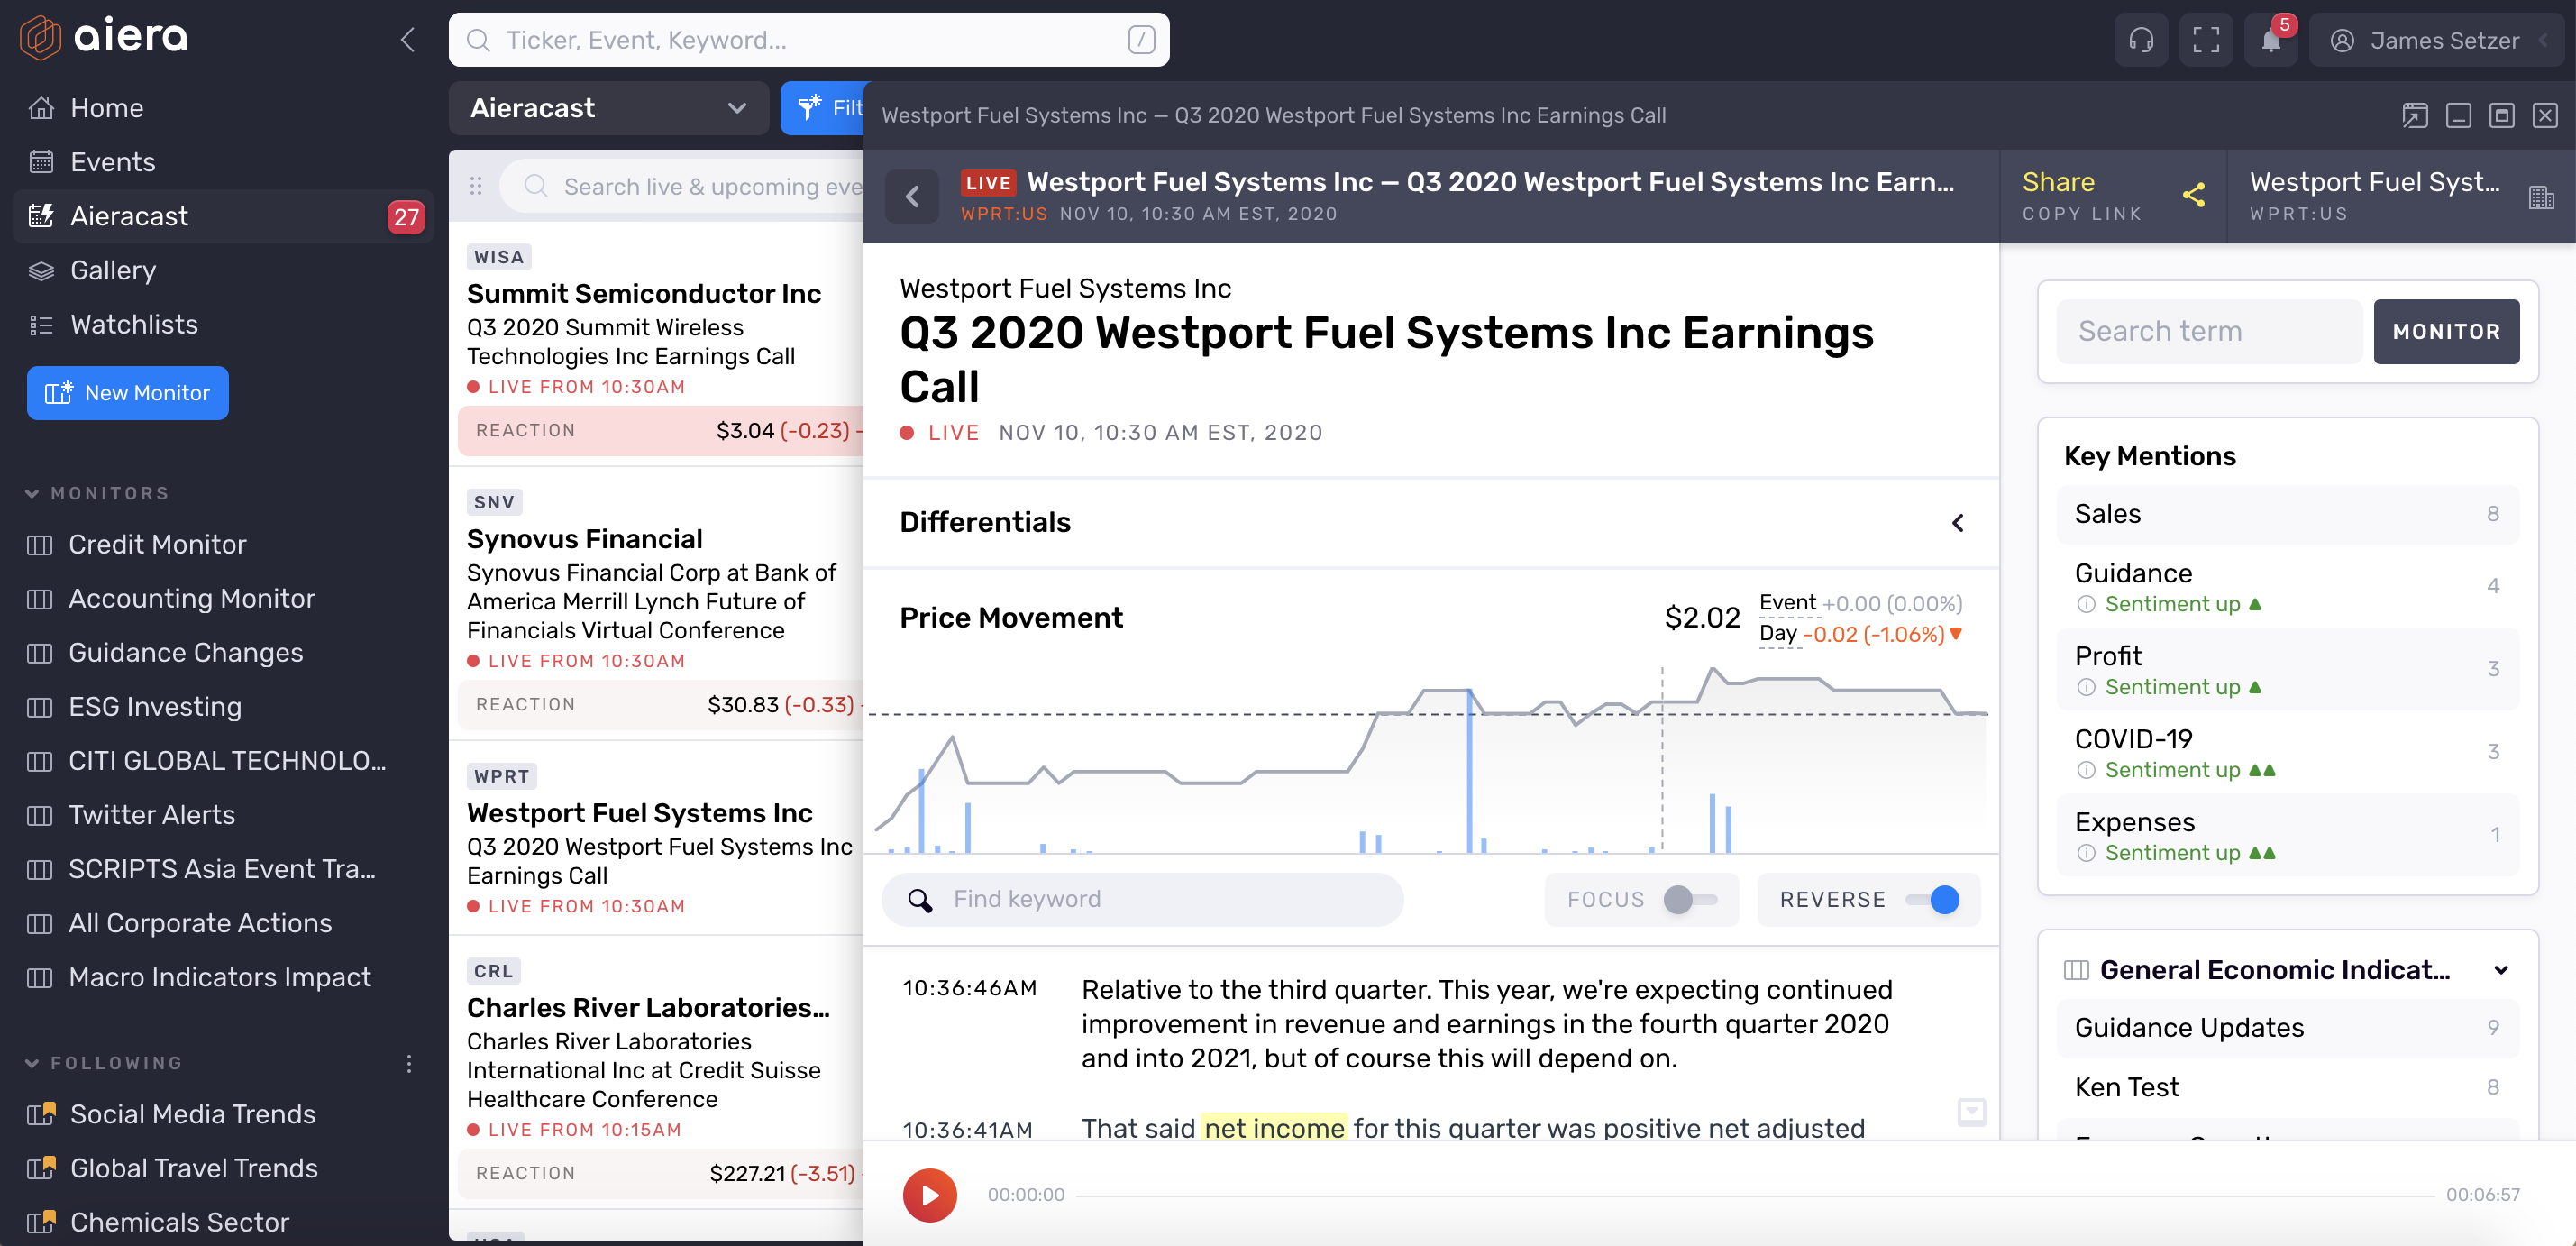Toggle the REVERSE switch
The height and width of the screenshot is (1246, 2576).
(x=1932, y=899)
